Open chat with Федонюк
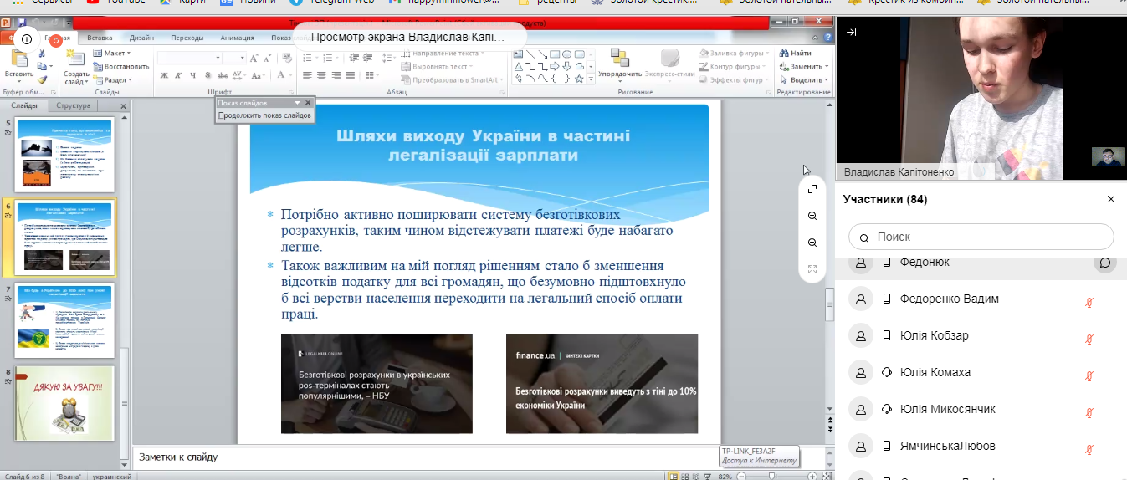 (1104, 263)
